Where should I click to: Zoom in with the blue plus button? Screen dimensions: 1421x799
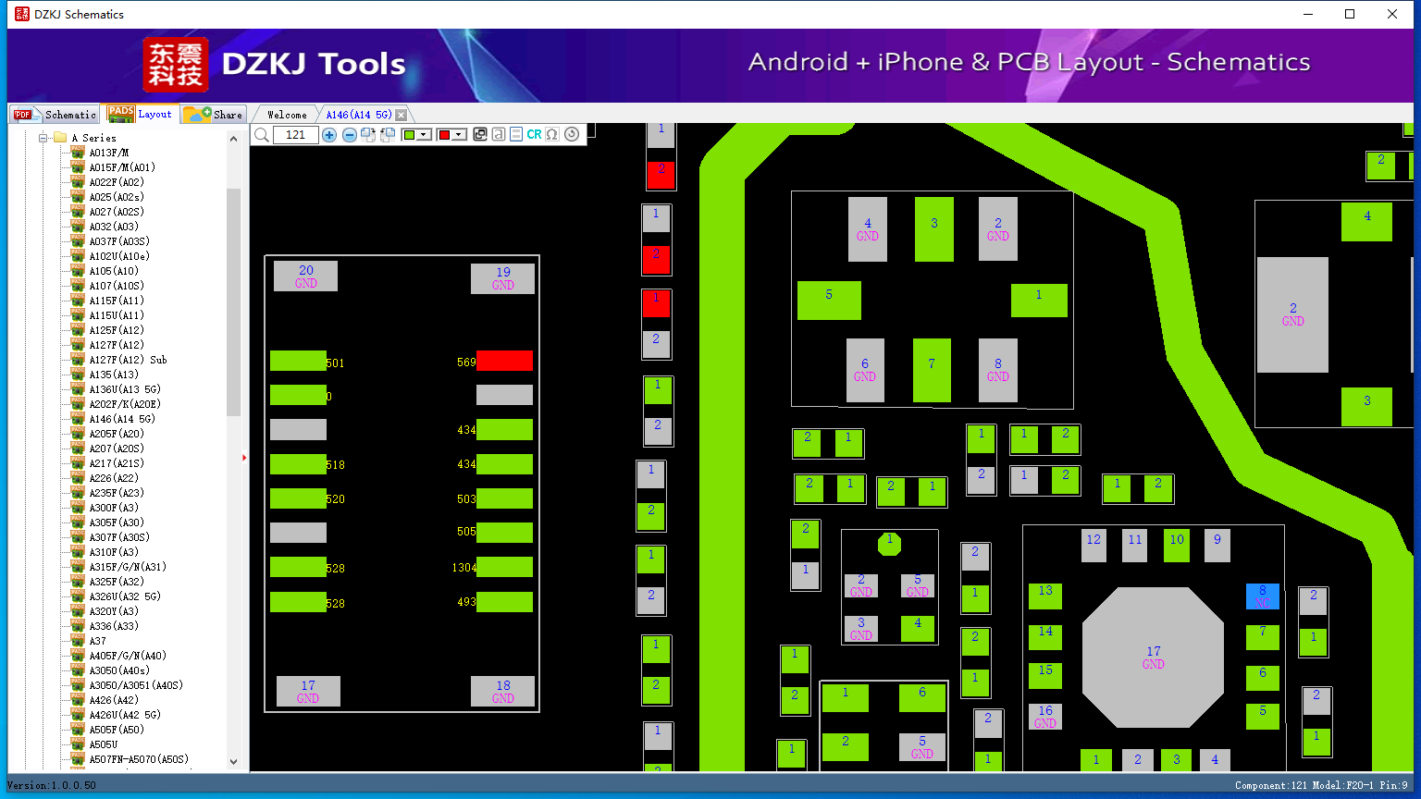tap(329, 135)
